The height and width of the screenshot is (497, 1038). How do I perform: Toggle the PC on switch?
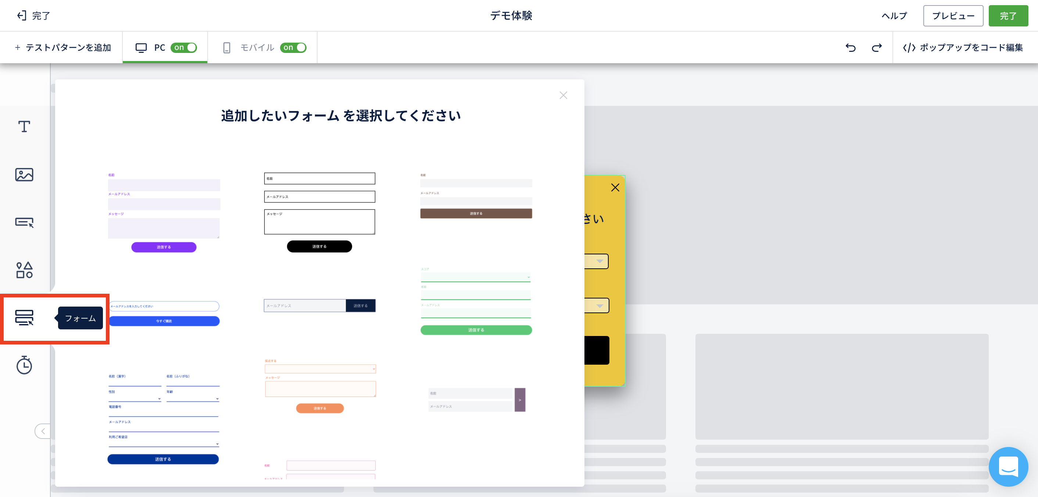[x=184, y=47]
